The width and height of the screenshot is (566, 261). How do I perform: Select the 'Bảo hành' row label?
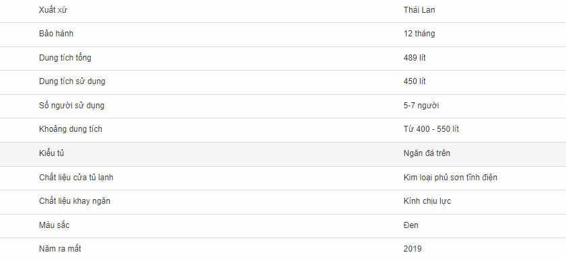pyautogui.click(x=56, y=34)
